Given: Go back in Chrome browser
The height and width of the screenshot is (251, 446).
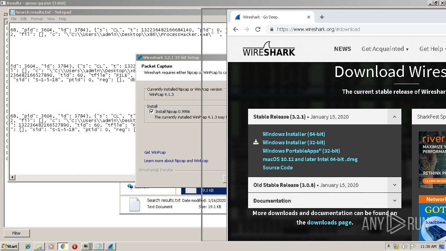Looking at the screenshot, I should point(236,29).
